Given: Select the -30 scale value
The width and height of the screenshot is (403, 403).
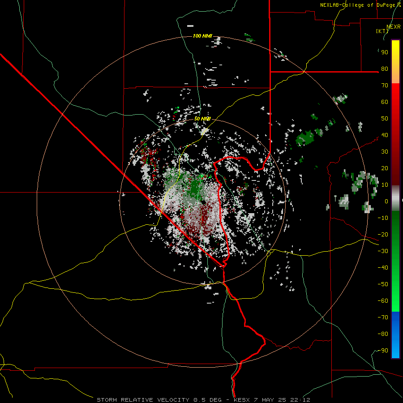Looking at the screenshot, I should pos(383,251).
